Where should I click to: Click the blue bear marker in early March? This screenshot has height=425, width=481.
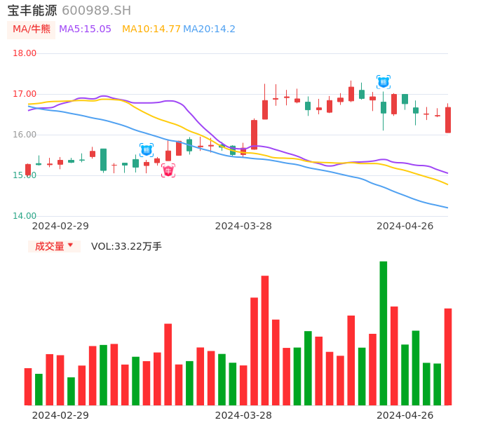coord(147,150)
